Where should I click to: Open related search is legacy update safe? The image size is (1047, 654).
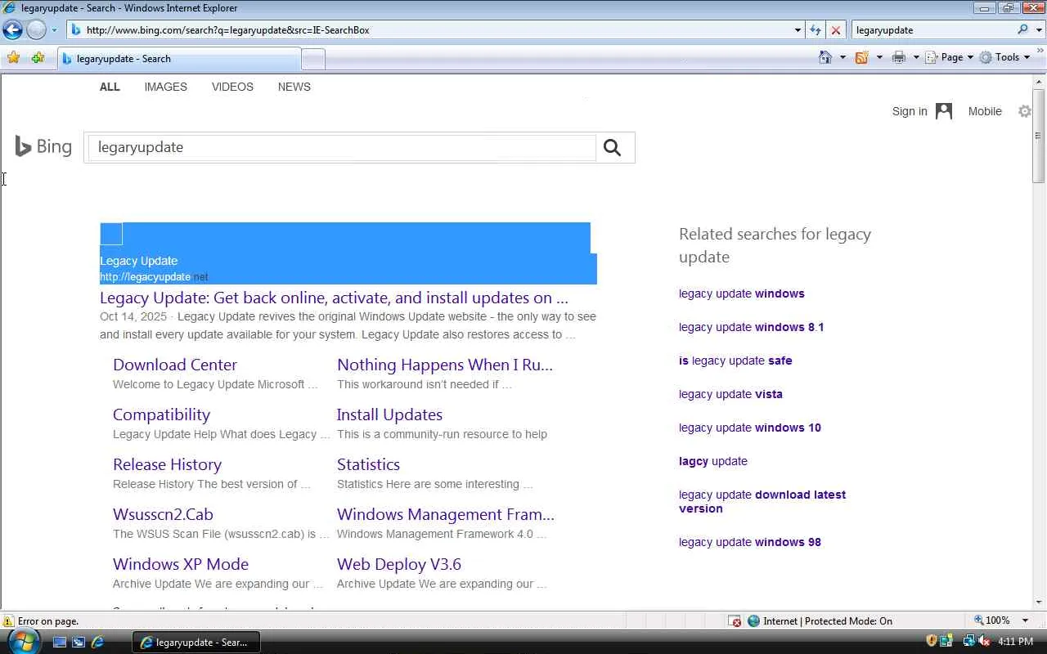tap(735, 361)
